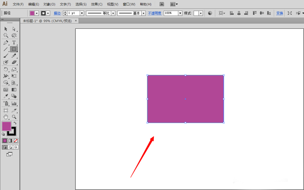Open the fill color swatch in control bar
The height and width of the screenshot is (190, 304).
[33, 13]
